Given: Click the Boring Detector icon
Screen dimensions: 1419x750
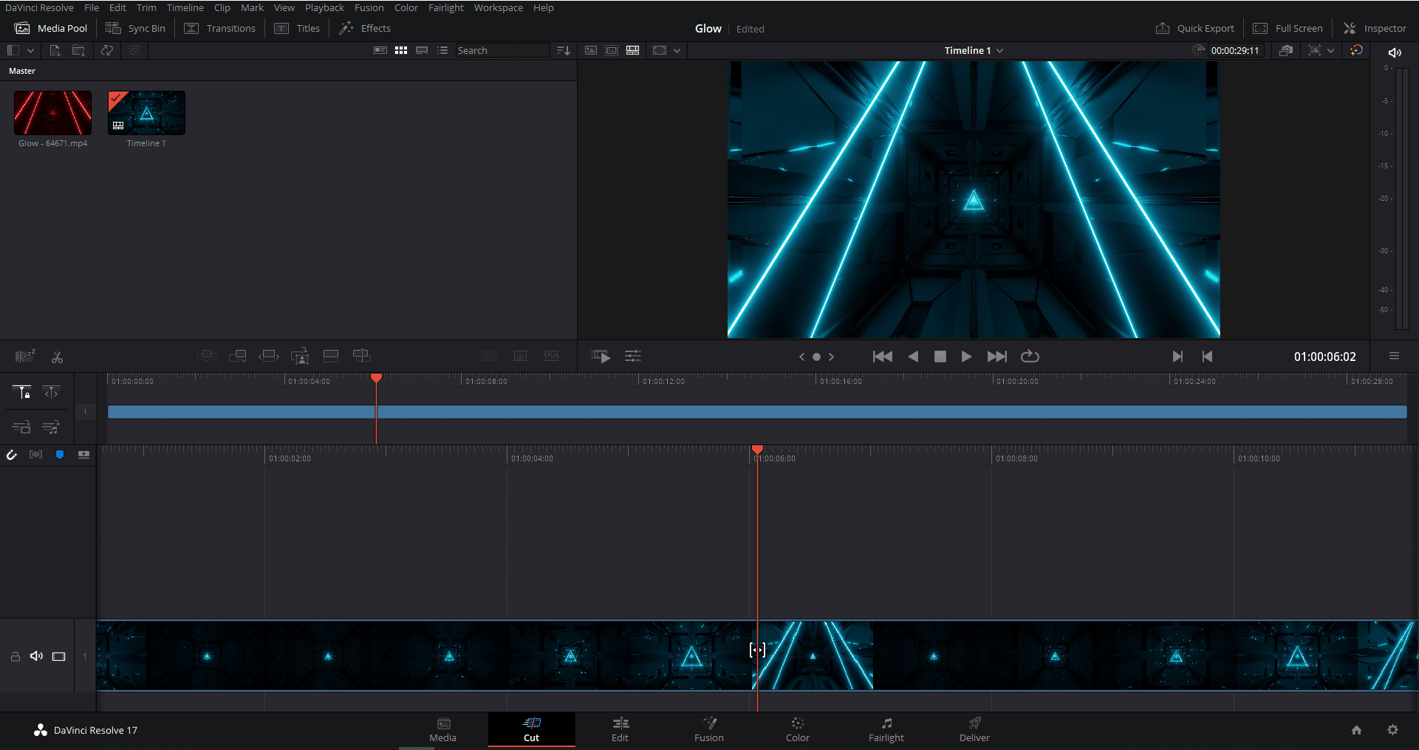Looking at the screenshot, I should pyautogui.click(x=25, y=357).
